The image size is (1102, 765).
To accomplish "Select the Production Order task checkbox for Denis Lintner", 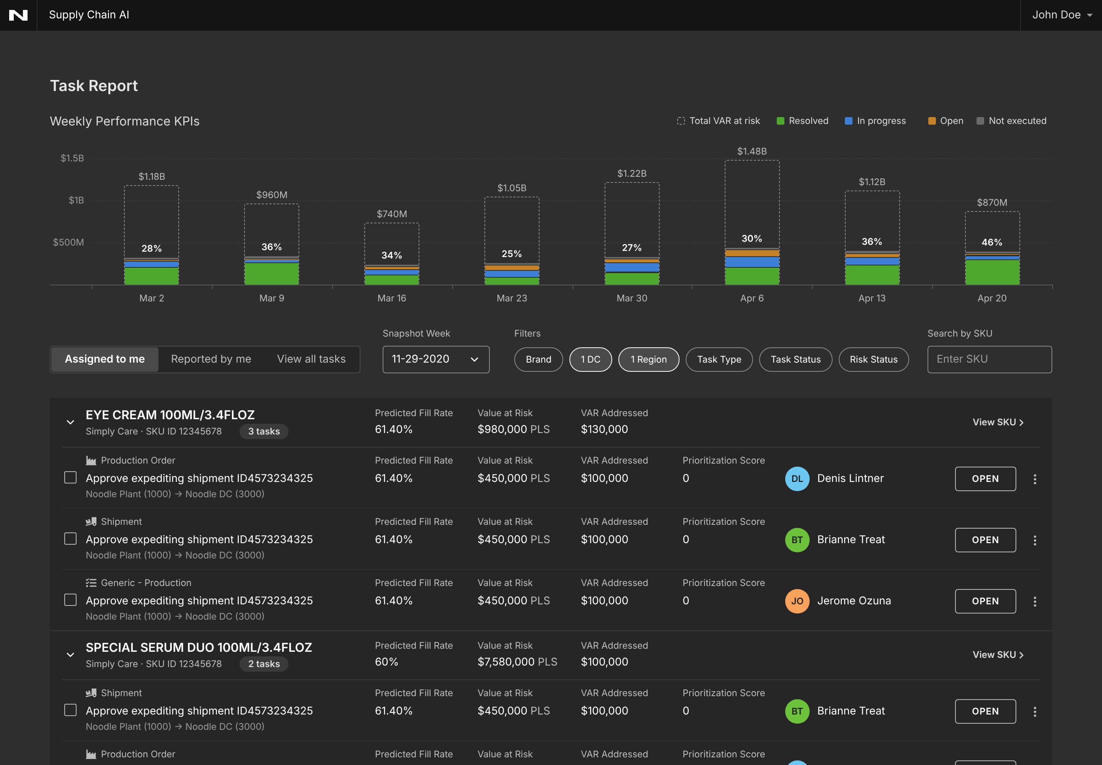I will [x=70, y=477].
